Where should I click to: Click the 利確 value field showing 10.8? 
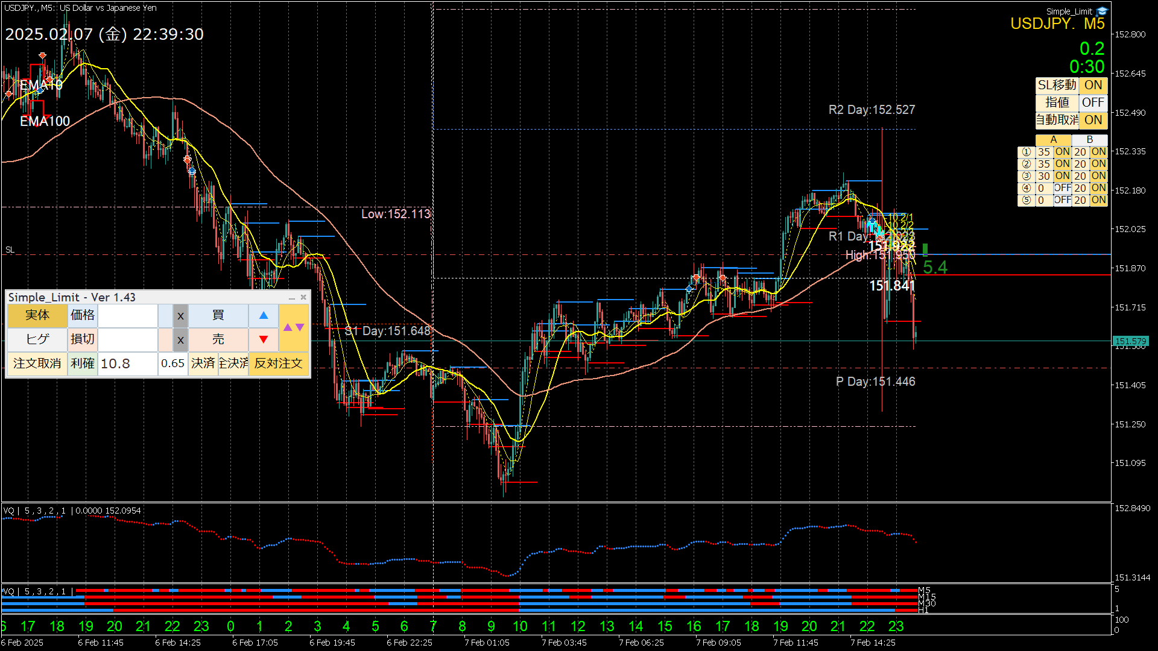pos(127,363)
